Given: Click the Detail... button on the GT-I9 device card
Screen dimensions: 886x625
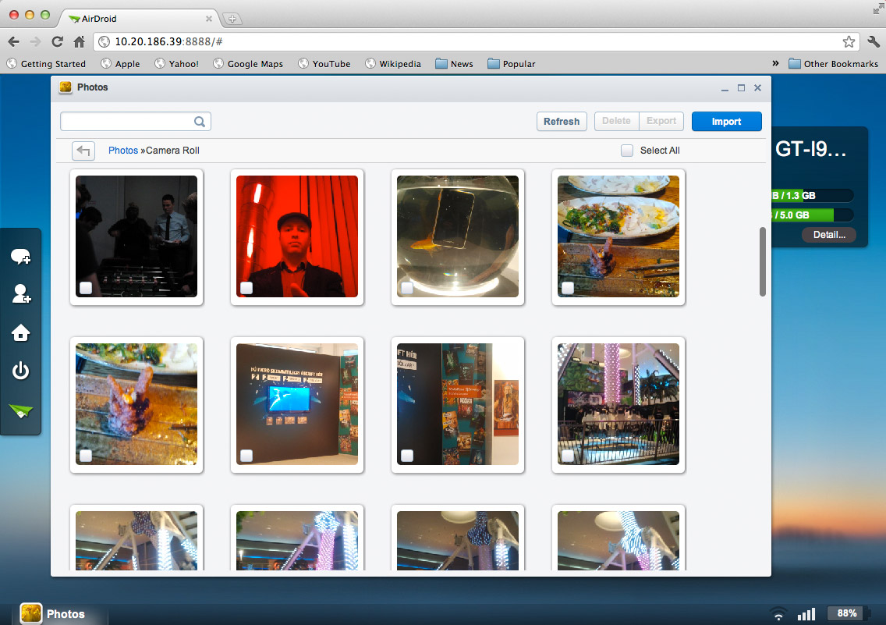Looking at the screenshot, I should coord(828,235).
